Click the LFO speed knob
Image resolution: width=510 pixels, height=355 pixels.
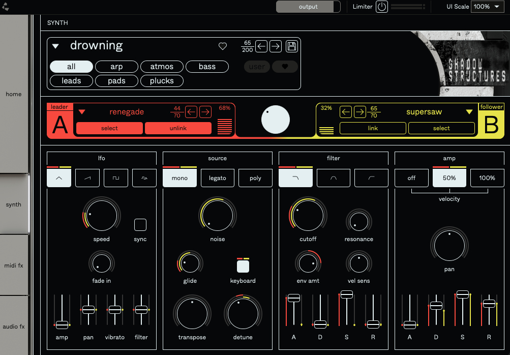click(102, 216)
